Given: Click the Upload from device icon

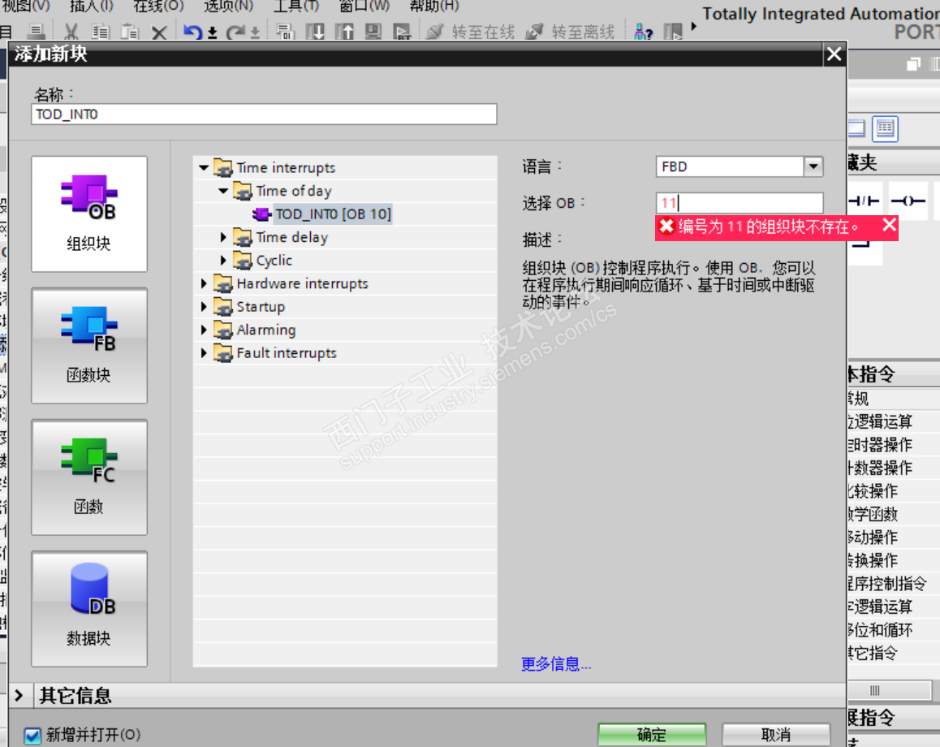Looking at the screenshot, I should click(344, 31).
